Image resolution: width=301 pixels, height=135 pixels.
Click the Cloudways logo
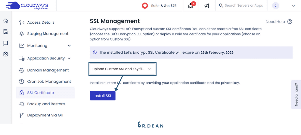click(x=27, y=6)
